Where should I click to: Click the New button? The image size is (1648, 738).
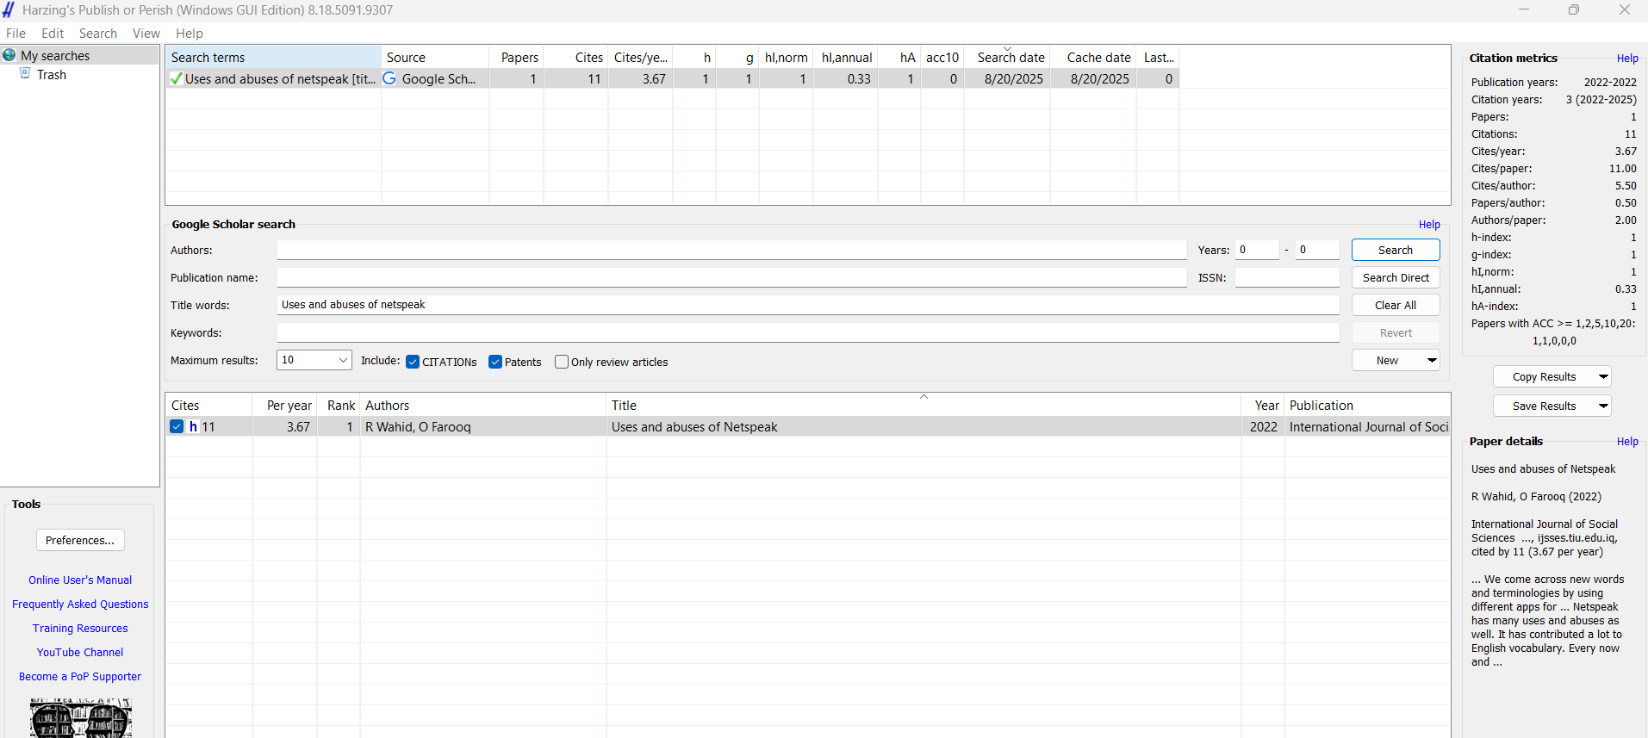1387,360
